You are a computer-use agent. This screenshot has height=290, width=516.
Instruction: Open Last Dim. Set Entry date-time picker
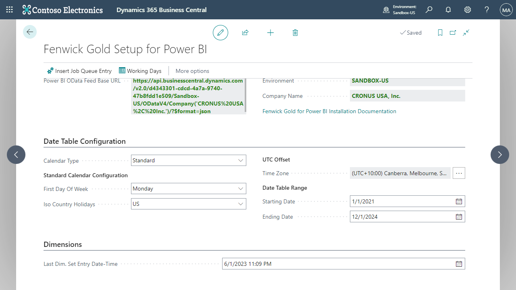tap(459, 264)
